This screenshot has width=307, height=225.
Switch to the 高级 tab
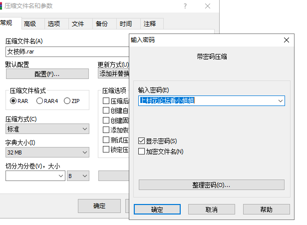point(30,23)
